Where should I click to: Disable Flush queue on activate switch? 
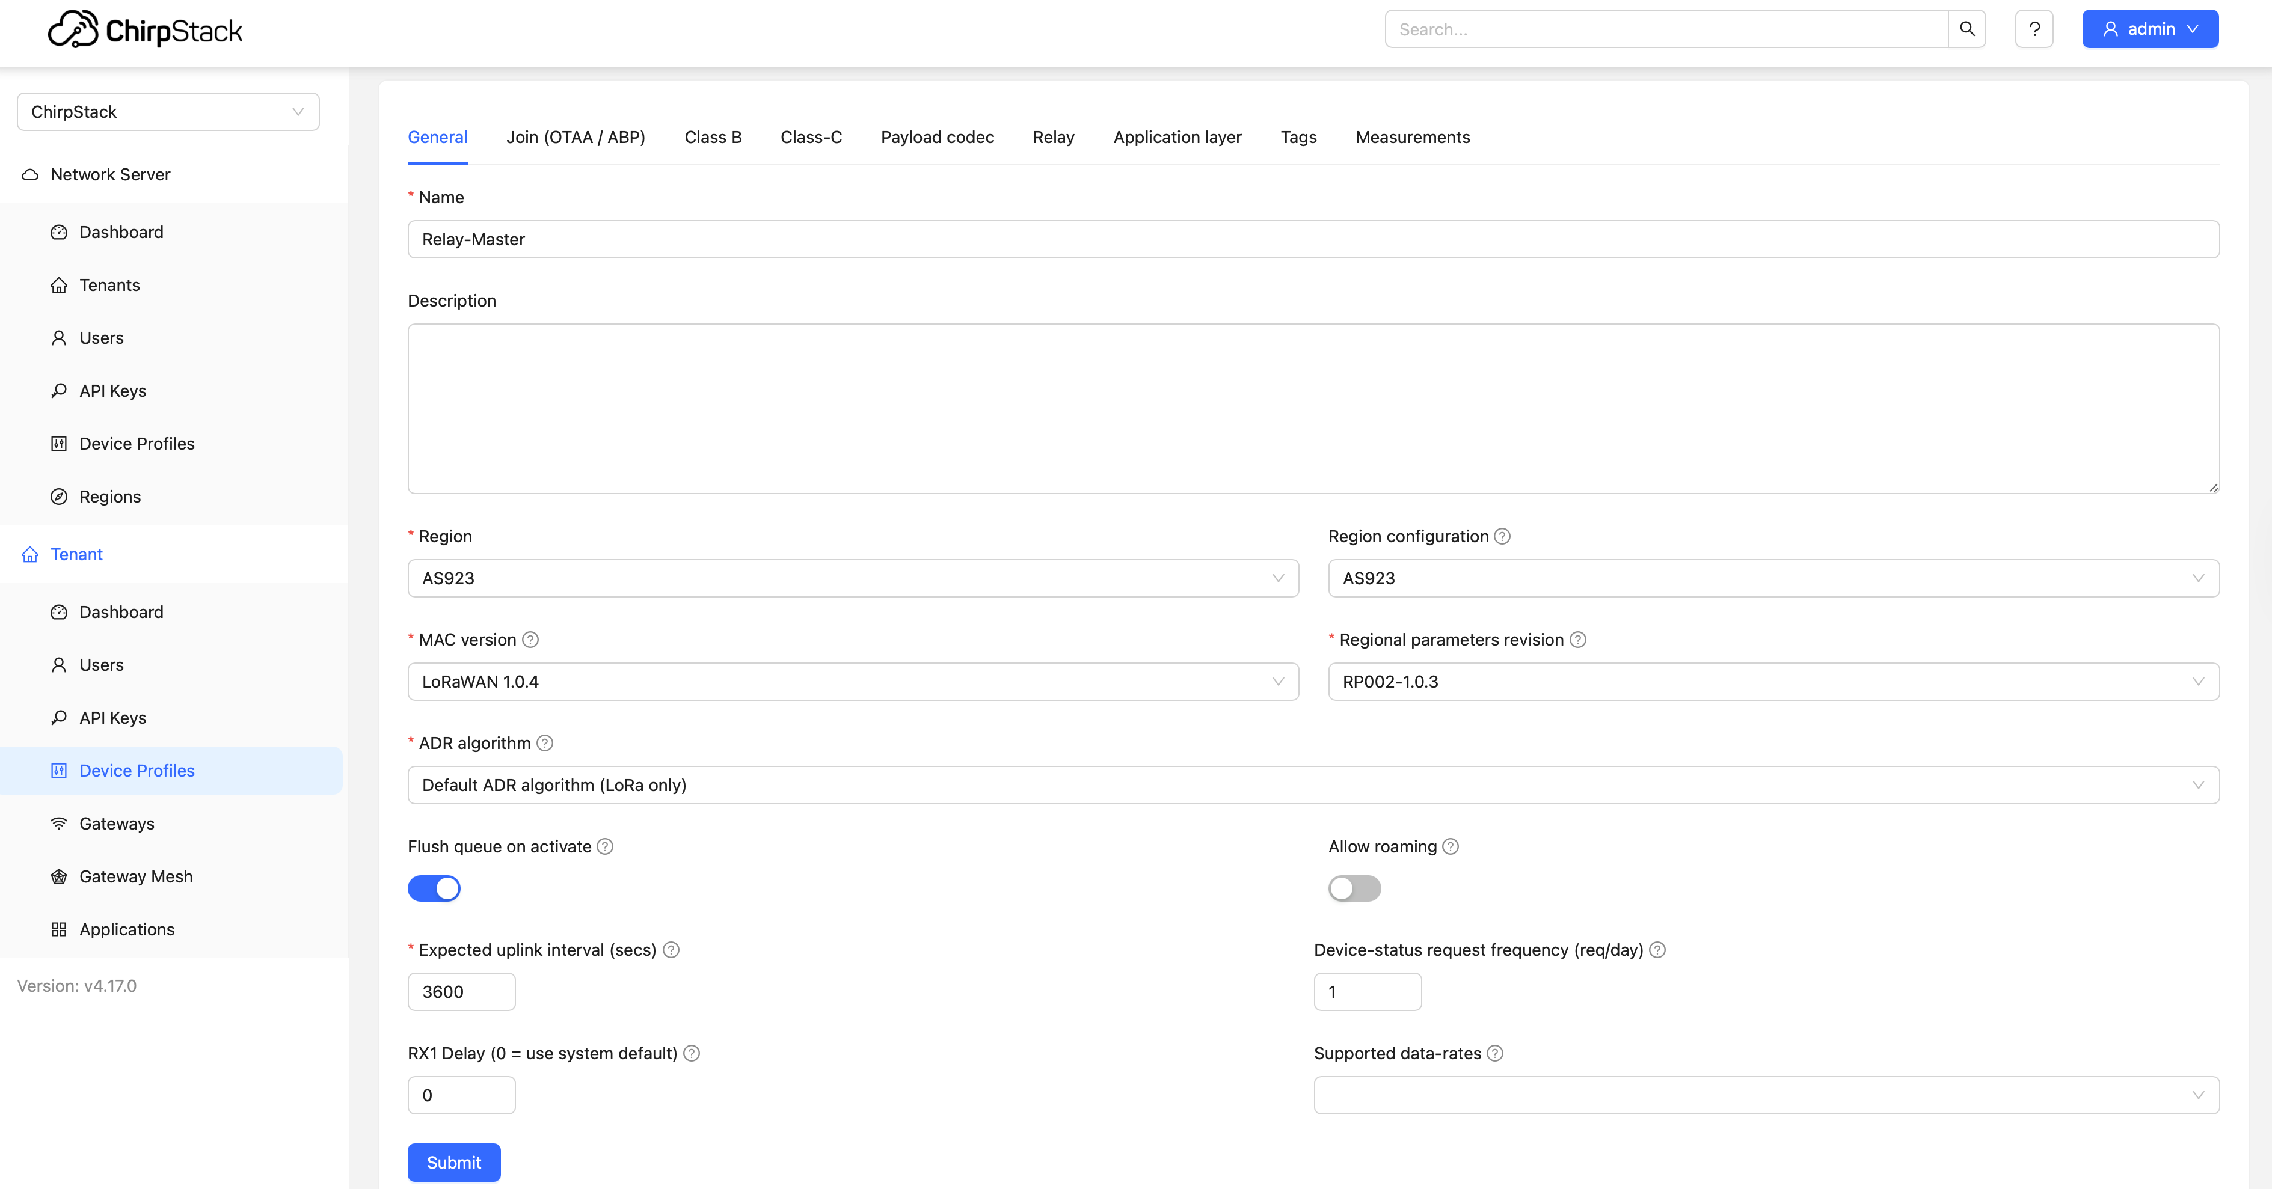tap(434, 888)
